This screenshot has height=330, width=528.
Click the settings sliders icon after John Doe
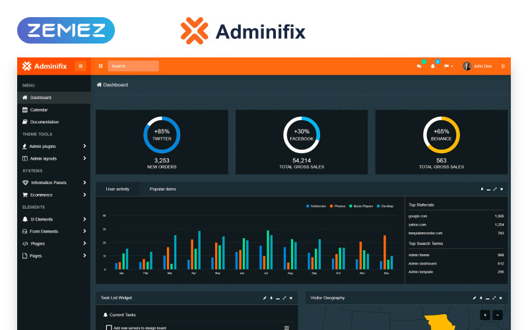(x=503, y=66)
